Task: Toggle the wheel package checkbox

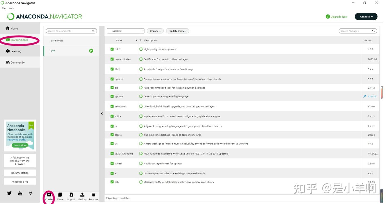Action: pyautogui.click(x=112, y=163)
